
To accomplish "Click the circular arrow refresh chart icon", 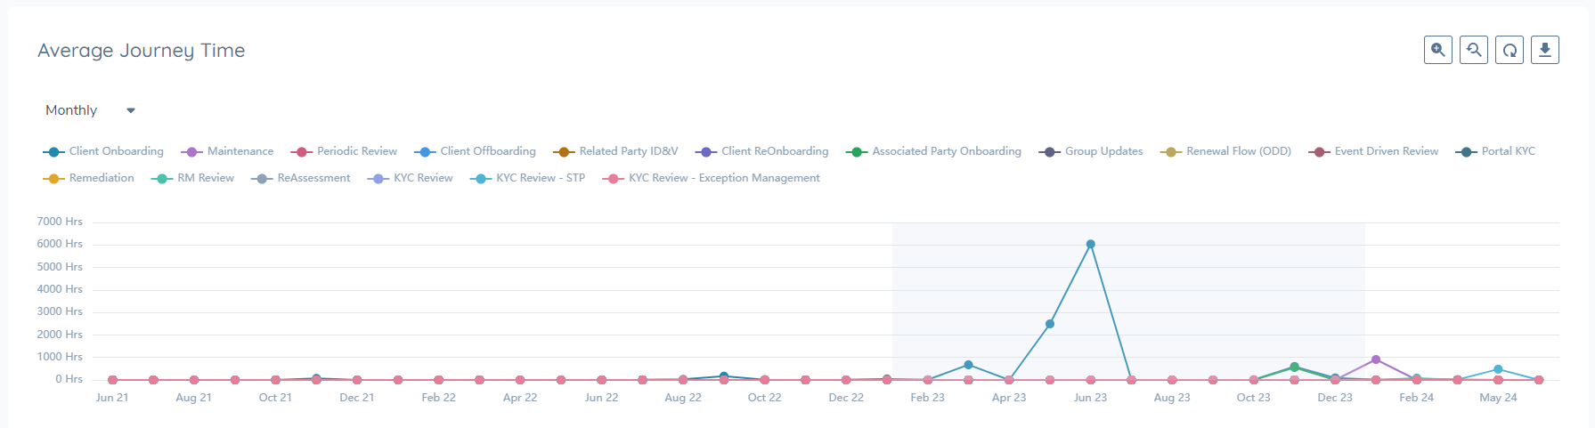I will click(x=1510, y=50).
